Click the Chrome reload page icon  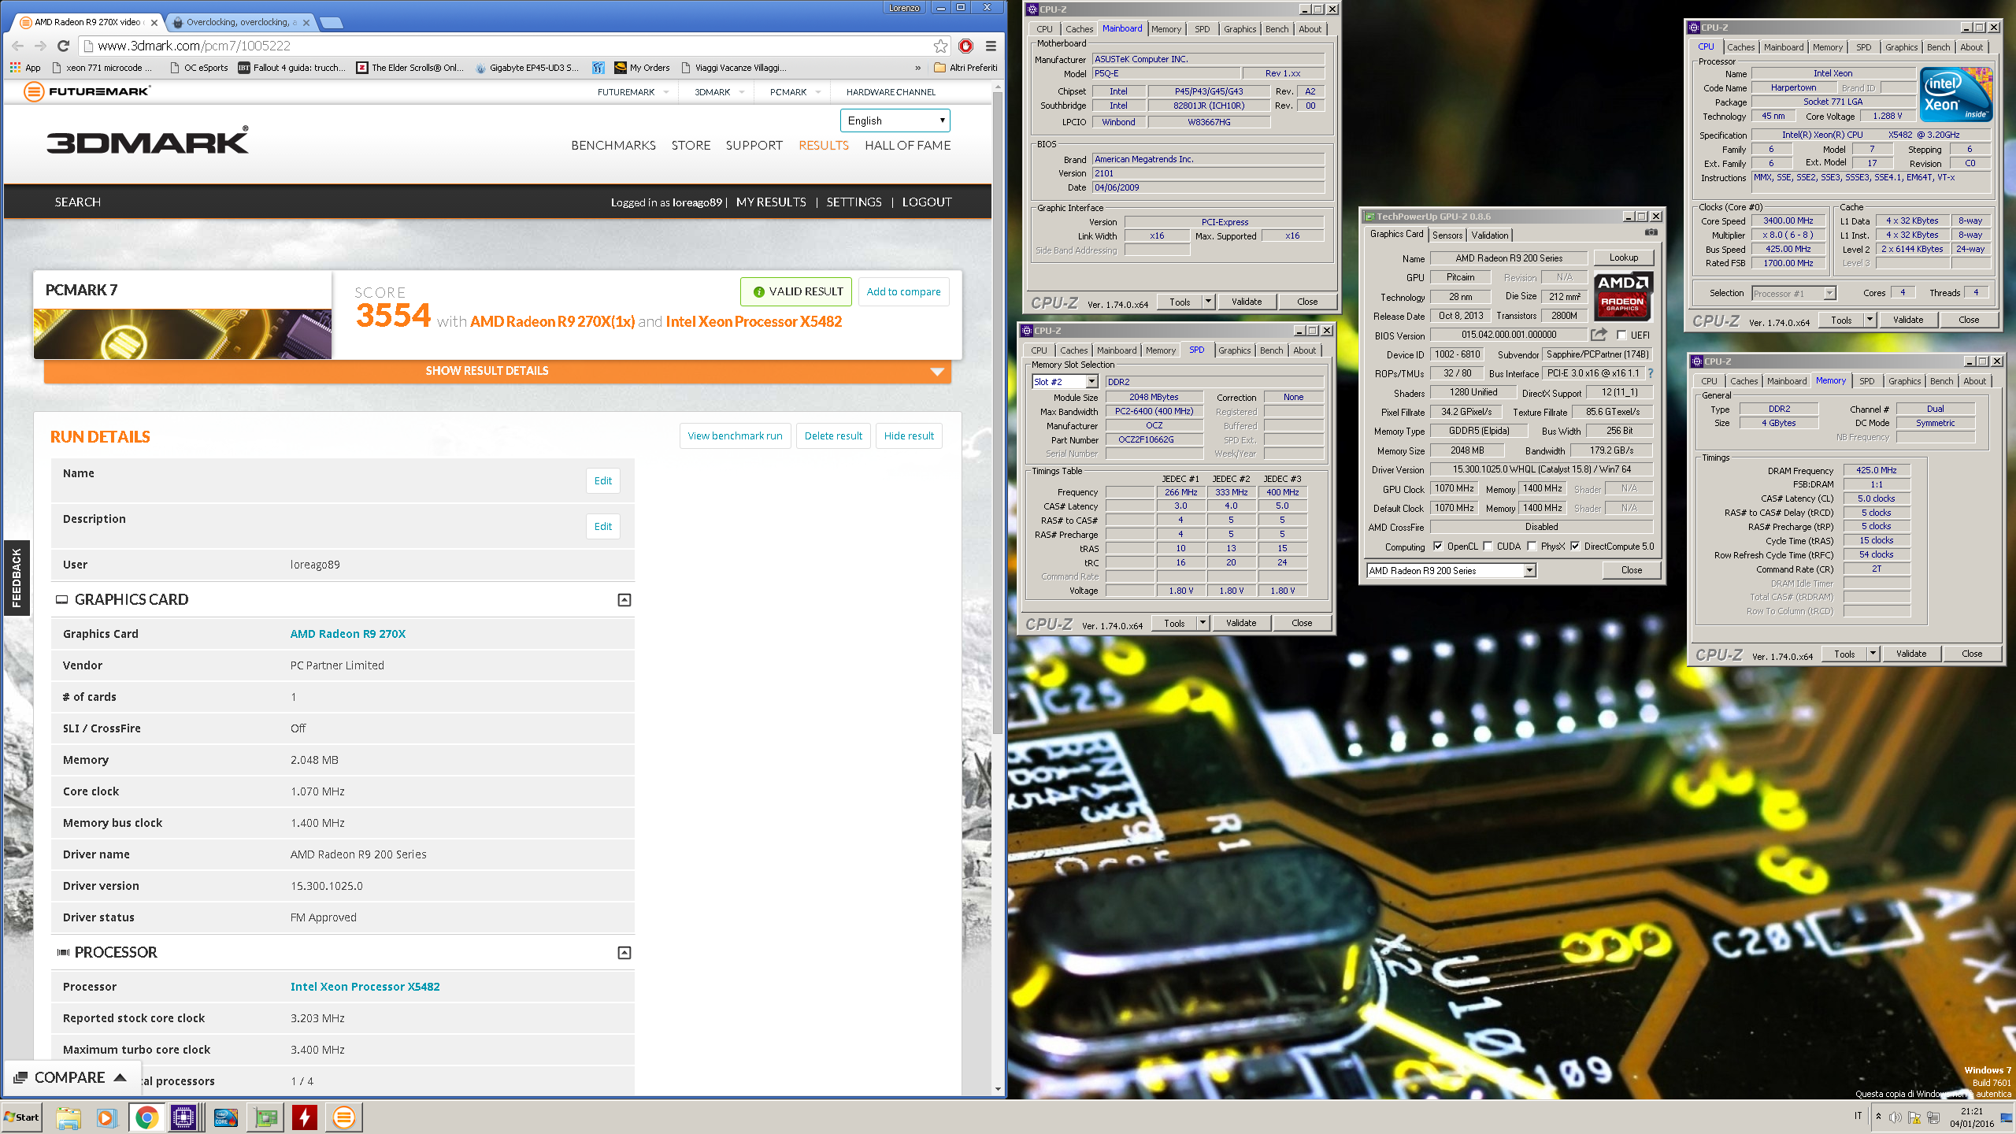pyautogui.click(x=63, y=46)
